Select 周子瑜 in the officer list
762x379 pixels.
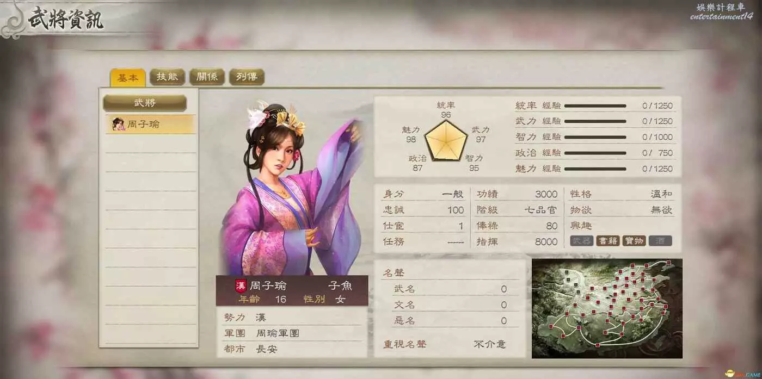coord(150,125)
